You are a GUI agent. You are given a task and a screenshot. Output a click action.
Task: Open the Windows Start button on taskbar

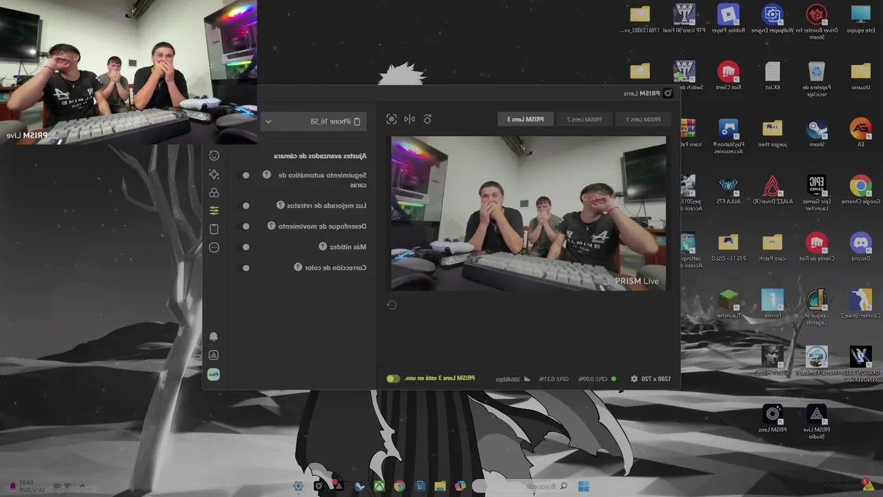tap(584, 487)
